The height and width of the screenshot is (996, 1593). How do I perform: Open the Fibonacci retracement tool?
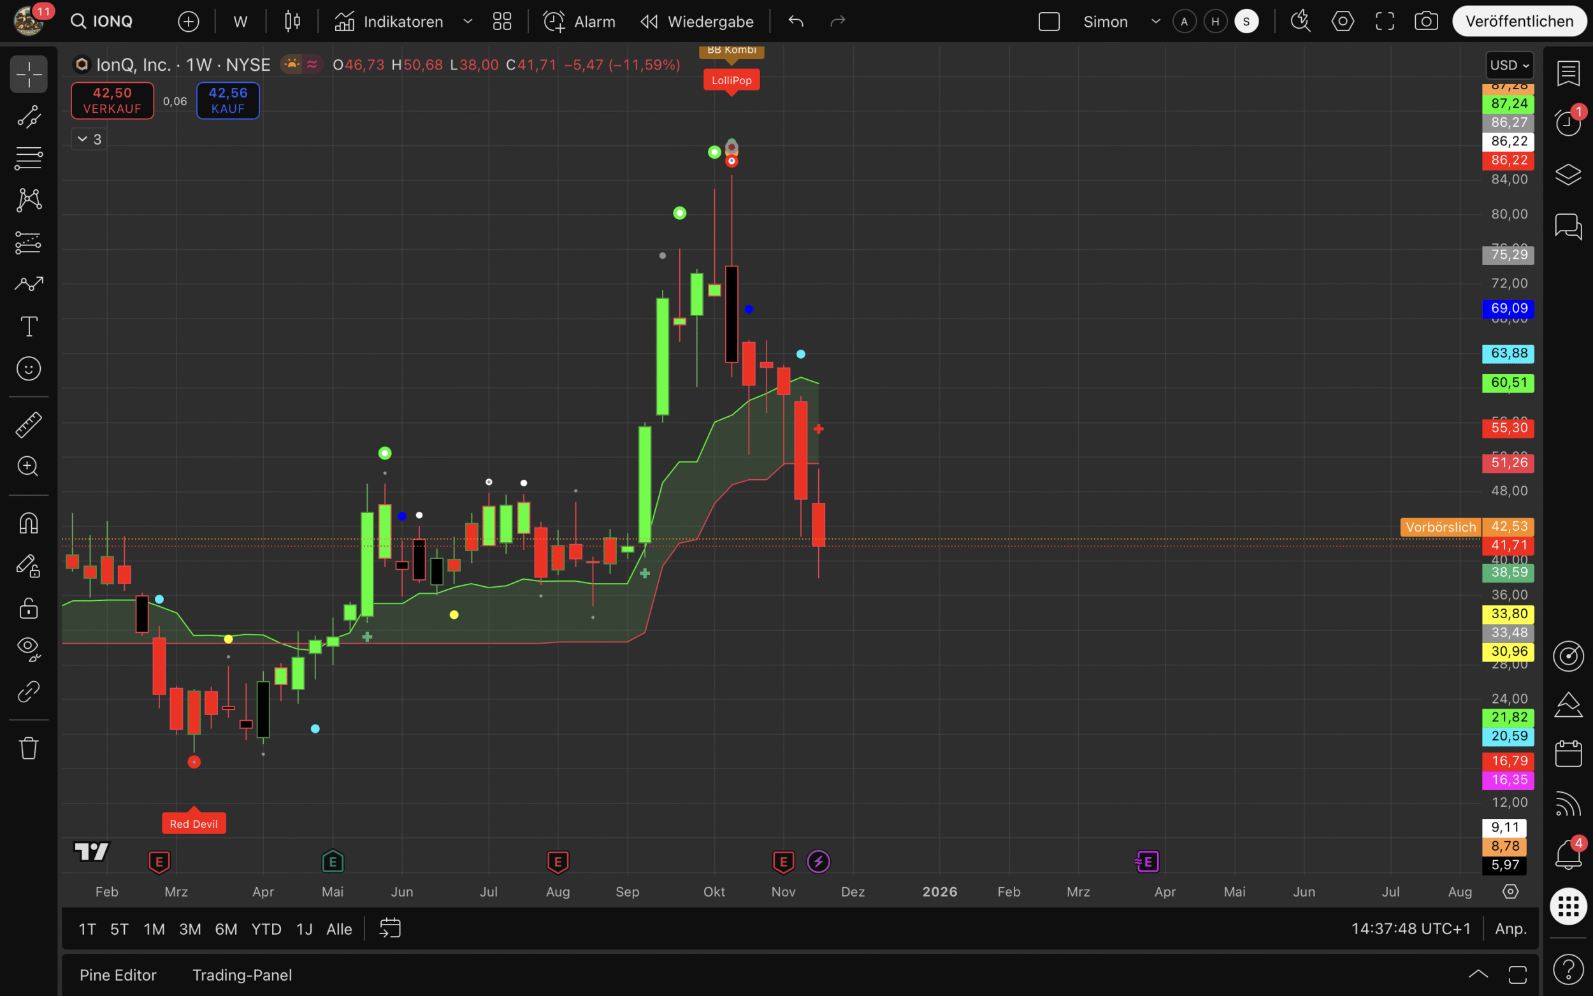point(28,158)
